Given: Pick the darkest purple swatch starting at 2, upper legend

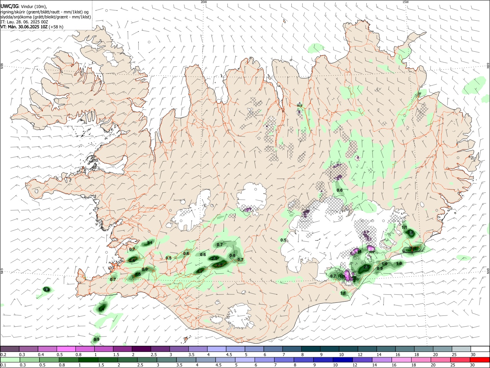Looking at the screenshot, I should (141, 349).
